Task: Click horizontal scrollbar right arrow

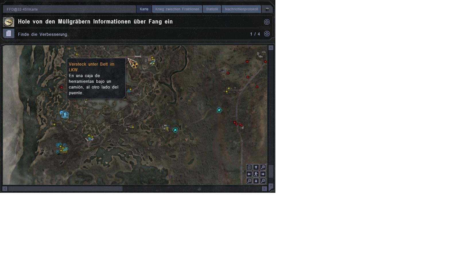Action: (x=264, y=189)
